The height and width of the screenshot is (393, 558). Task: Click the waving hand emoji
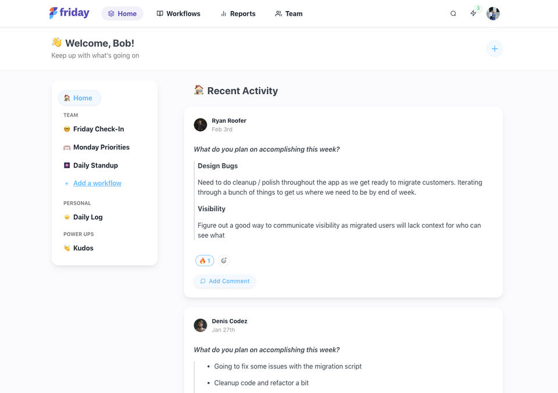[x=56, y=42]
